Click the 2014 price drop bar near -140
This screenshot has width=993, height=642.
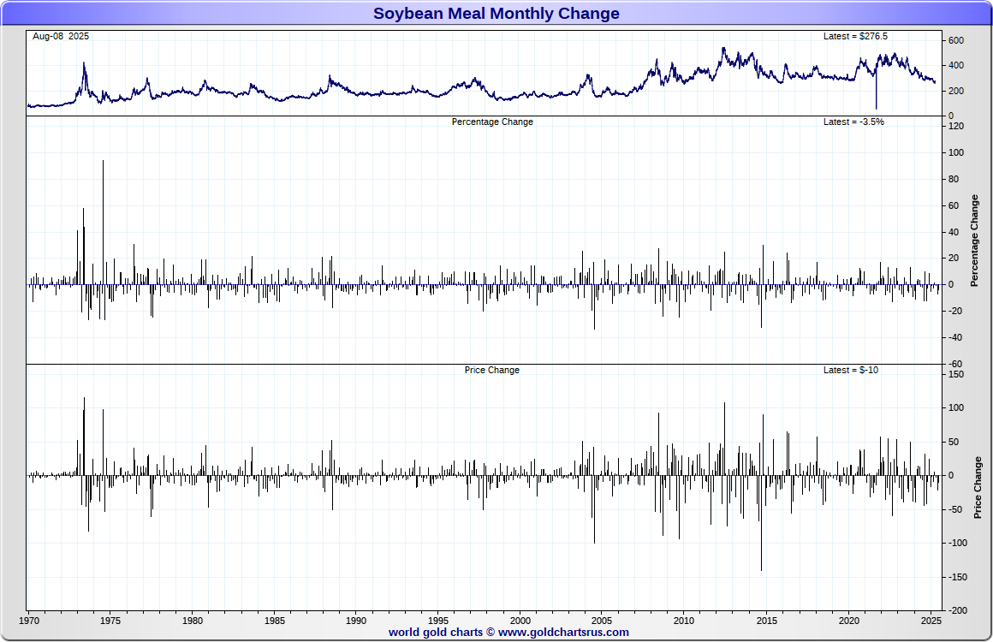[x=761, y=523]
